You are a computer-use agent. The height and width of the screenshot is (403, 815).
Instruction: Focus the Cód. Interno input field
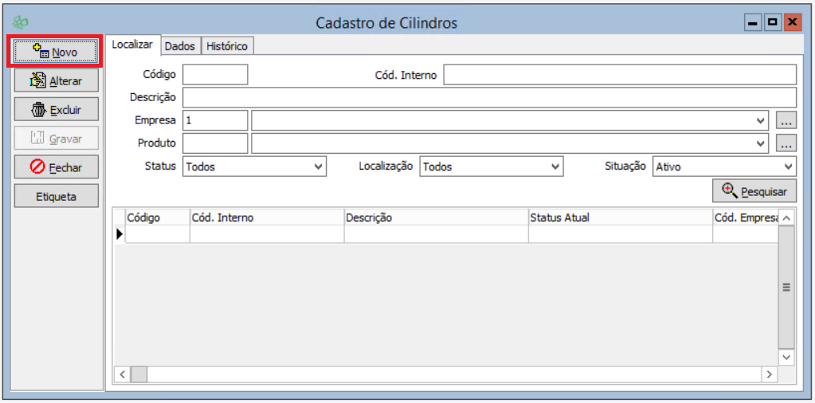click(x=619, y=75)
